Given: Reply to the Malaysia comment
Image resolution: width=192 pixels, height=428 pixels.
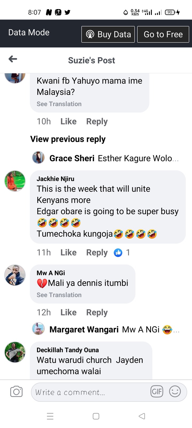Looking at the screenshot, I should [97, 121].
